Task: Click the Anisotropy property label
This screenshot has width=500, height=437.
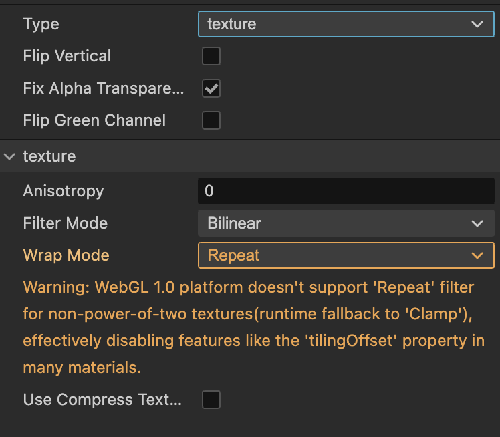Action: pyautogui.click(x=64, y=191)
